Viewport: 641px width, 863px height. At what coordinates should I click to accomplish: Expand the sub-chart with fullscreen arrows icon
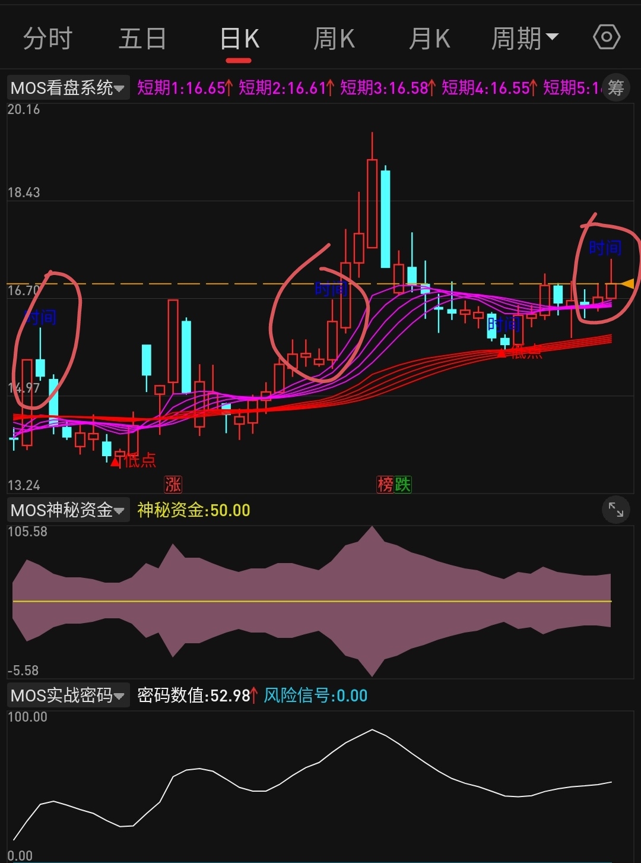click(616, 510)
